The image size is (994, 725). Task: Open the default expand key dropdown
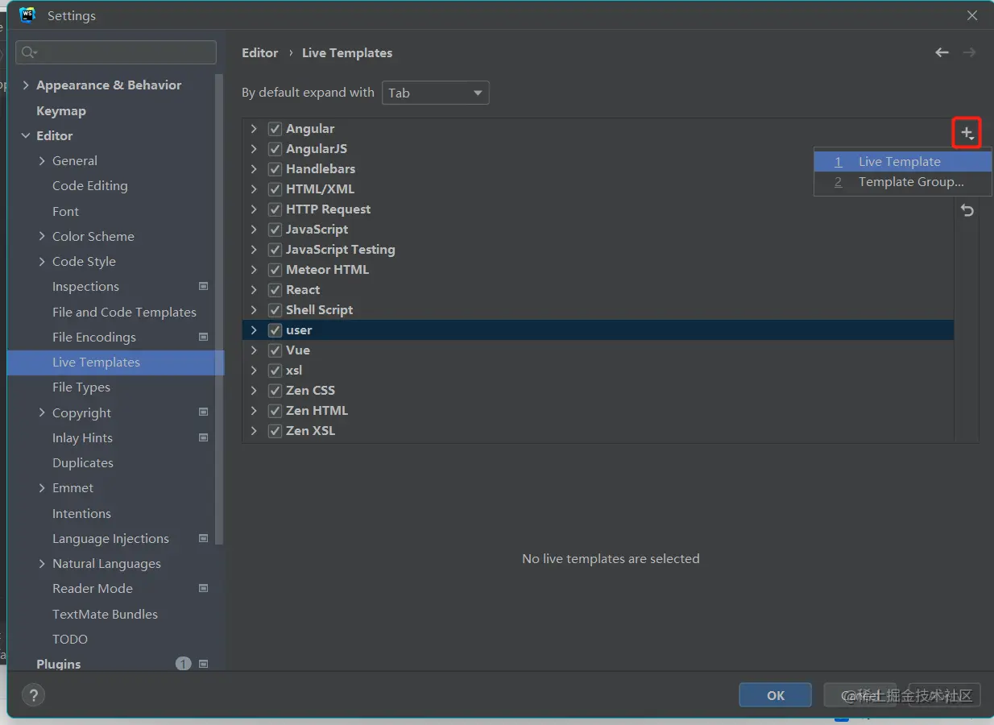pos(435,93)
